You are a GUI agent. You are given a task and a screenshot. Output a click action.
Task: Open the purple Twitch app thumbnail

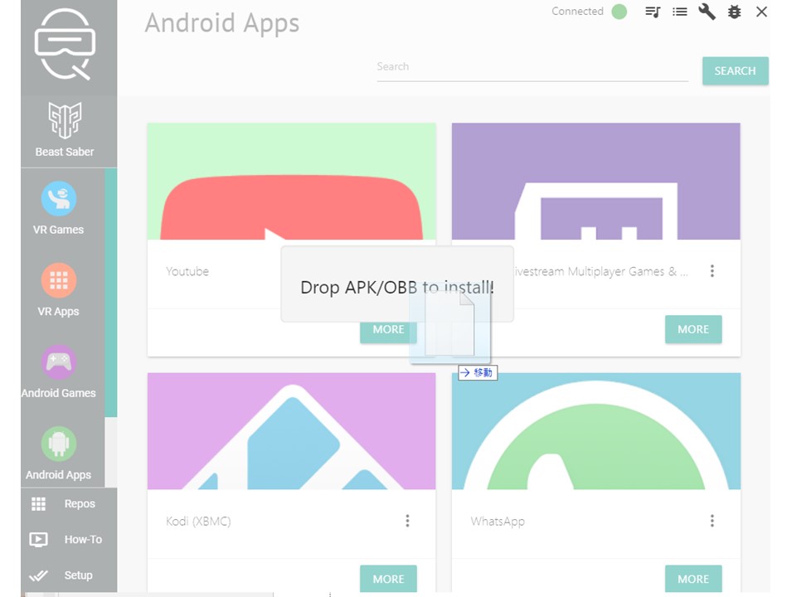point(596,182)
